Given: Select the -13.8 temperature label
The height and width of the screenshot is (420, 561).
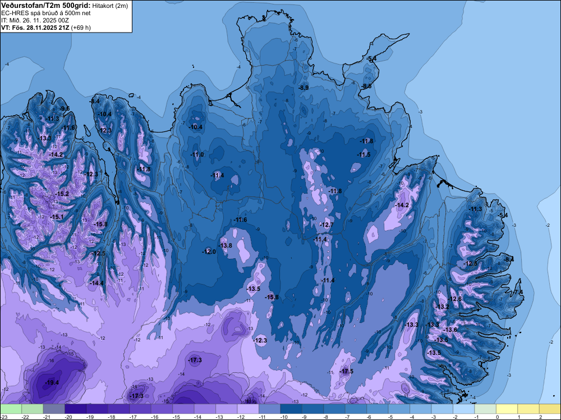Looking at the screenshot, I should [225, 245].
